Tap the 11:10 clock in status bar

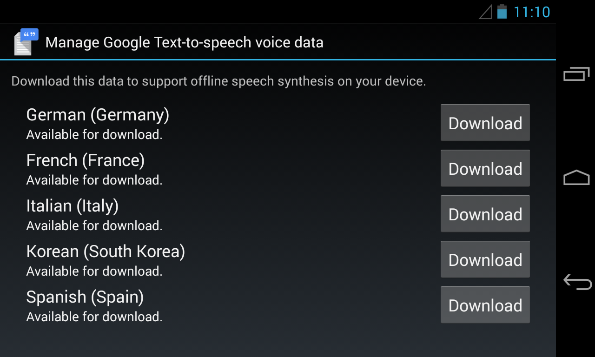(x=532, y=12)
